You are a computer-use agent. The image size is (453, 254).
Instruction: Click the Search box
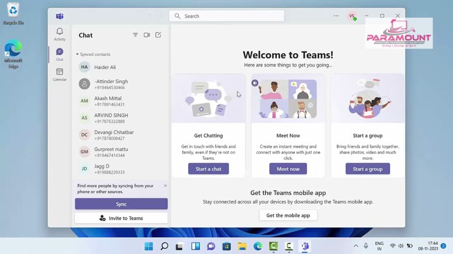point(227,16)
